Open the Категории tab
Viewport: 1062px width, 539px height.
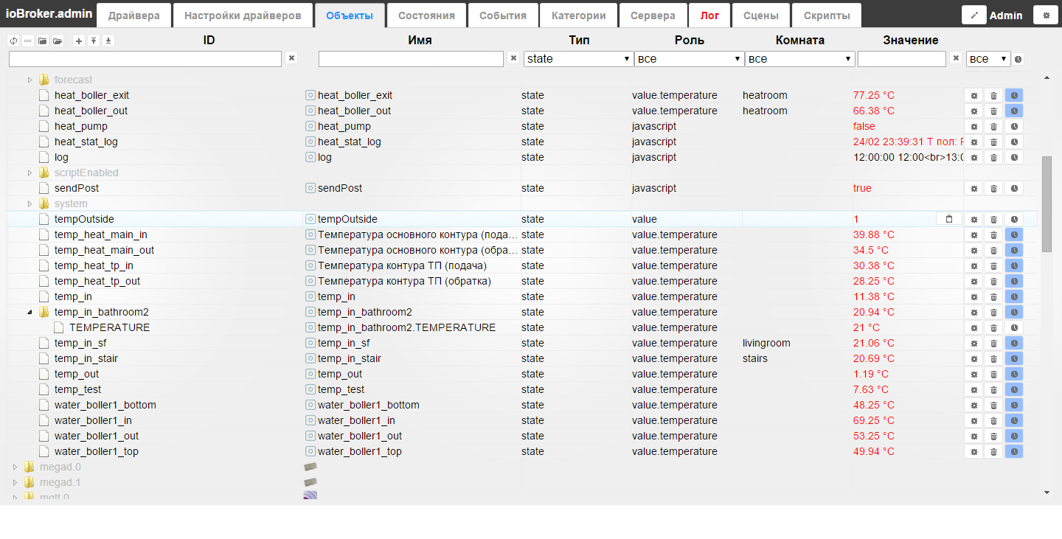tap(578, 15)
